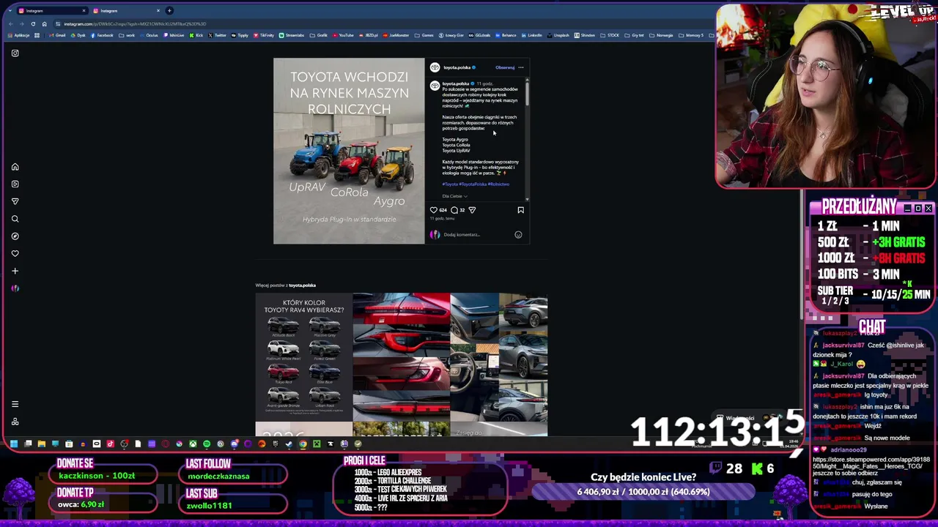
Task: Open Messages paper-plane icon in sidebar
Action: pyautogui.click(x=15, y=201)
